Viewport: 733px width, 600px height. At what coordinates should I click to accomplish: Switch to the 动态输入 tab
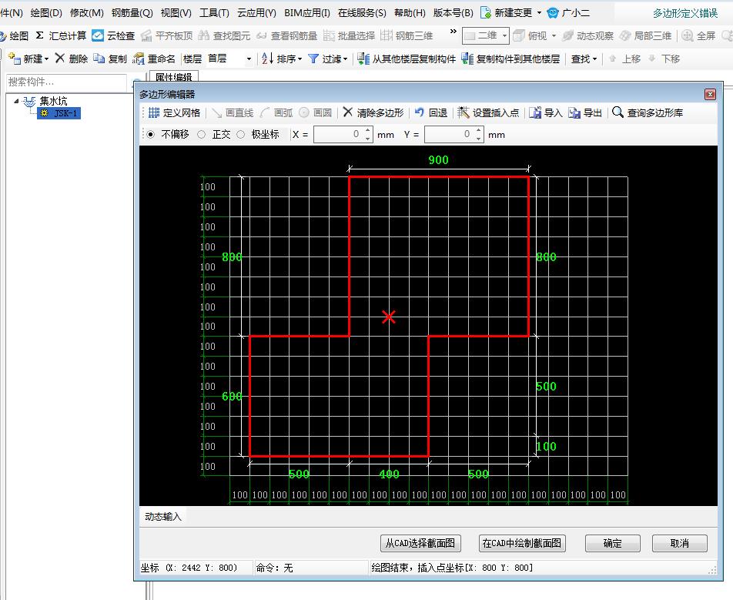point(162,516)
